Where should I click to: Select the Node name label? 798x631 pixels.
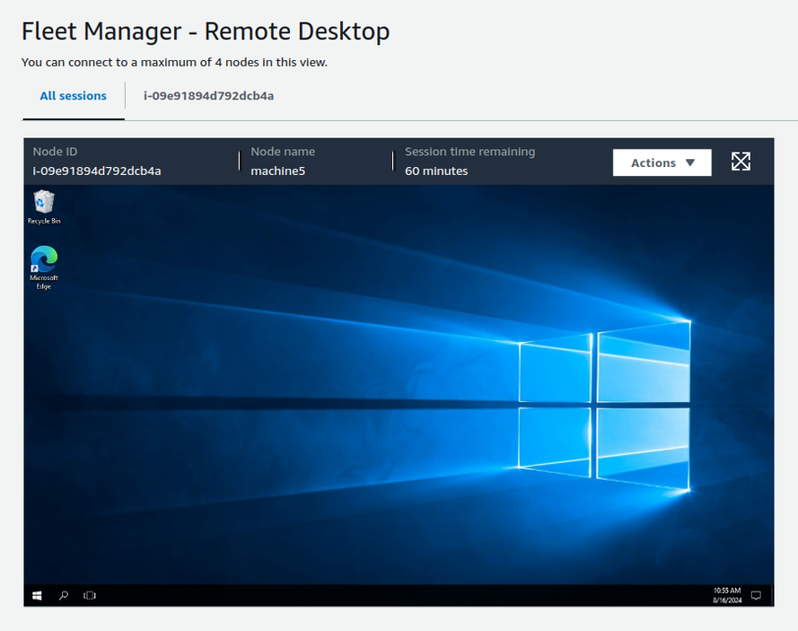[282, 151]
